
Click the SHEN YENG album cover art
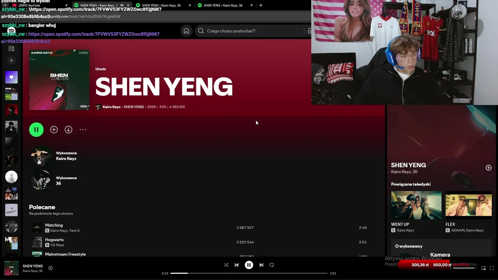(59, 80)
